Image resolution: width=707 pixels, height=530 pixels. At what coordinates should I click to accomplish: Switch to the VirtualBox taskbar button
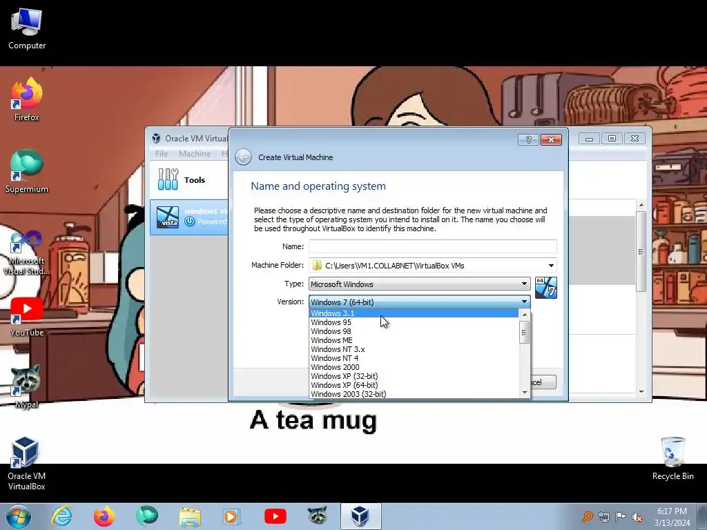click(360, 516)
